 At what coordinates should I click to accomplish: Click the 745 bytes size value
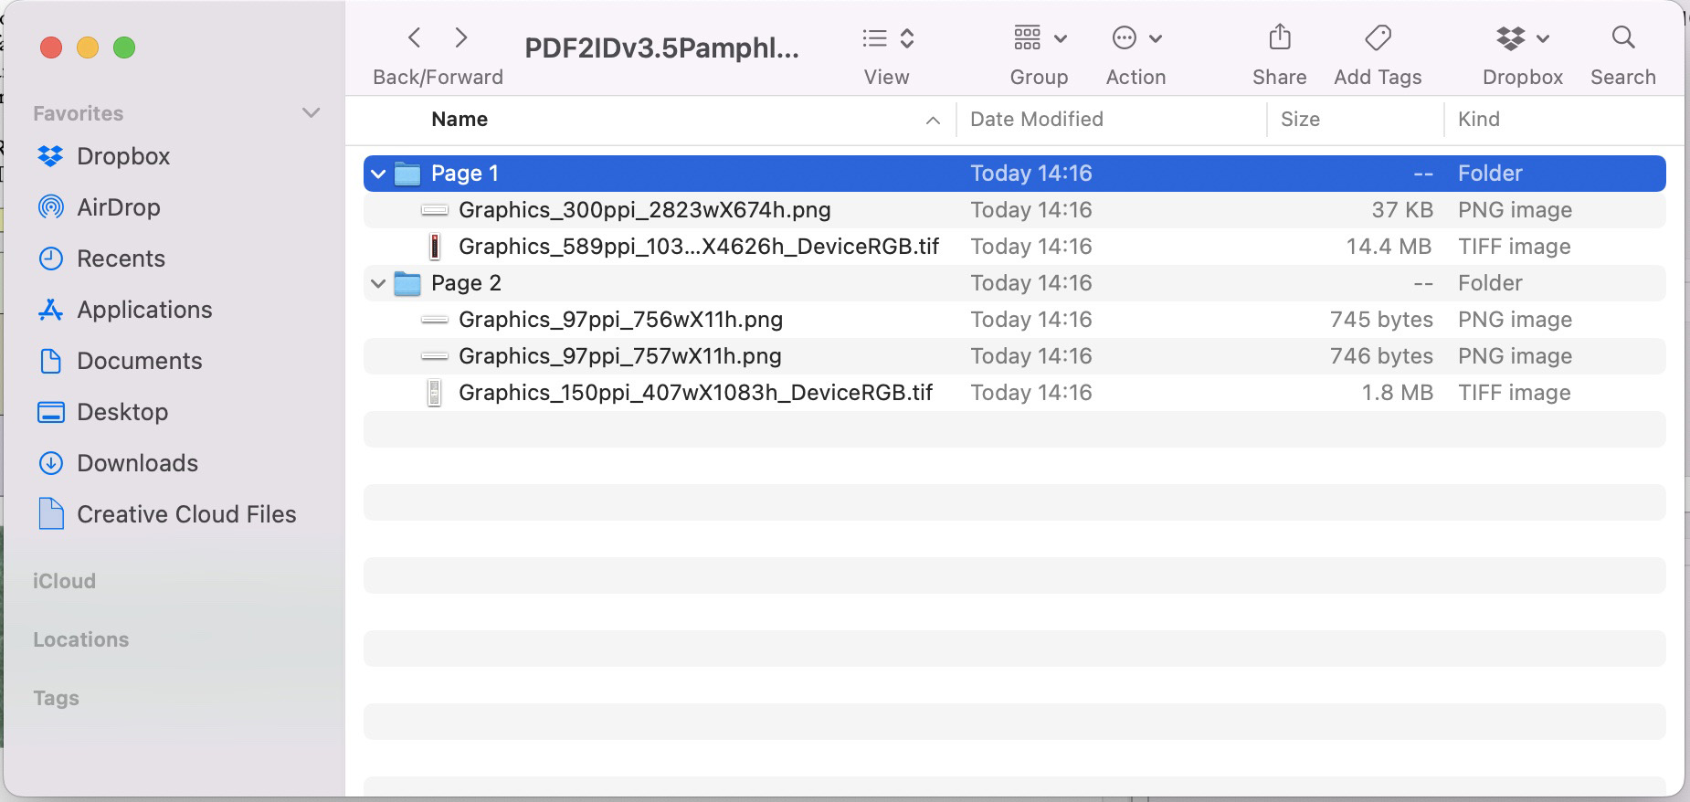click(1381, 320)
